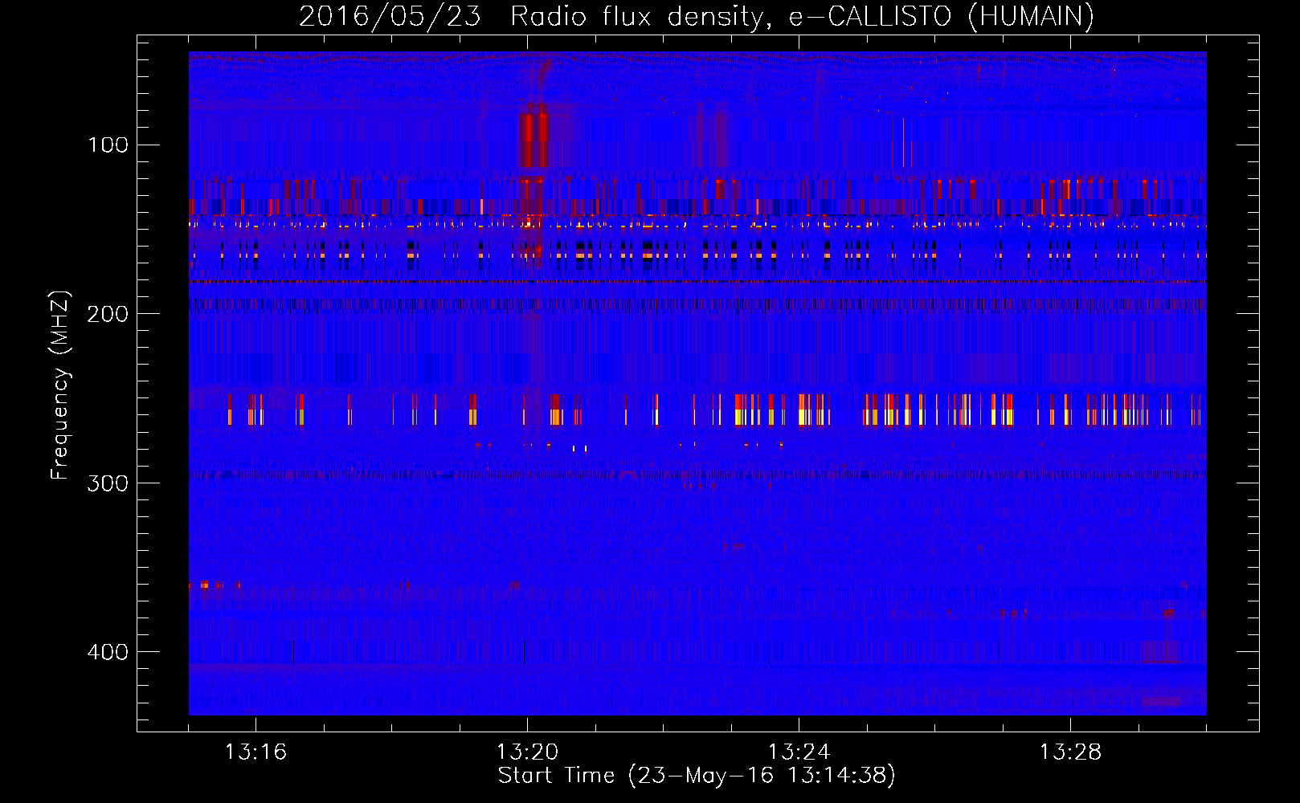Screen dimensions: 1300x803
Task: Click the 300 frequency tick label
Action: click(x=108, y=483)
